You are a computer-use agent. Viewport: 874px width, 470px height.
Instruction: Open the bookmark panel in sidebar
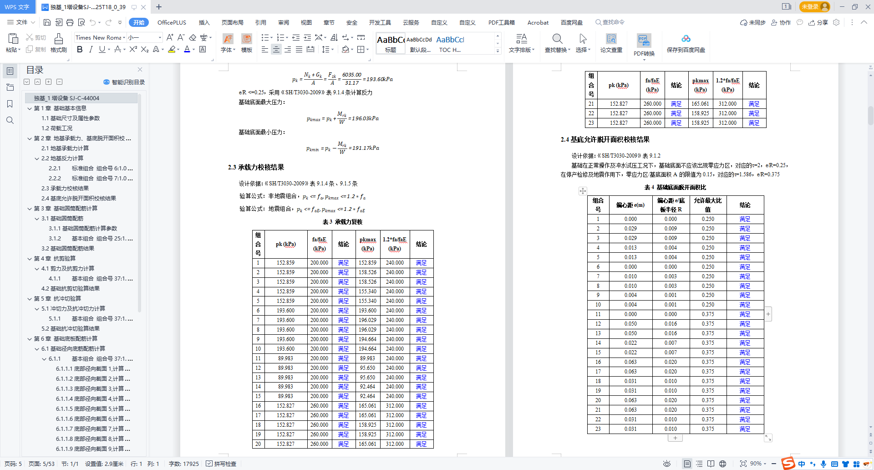coord(10,104)
